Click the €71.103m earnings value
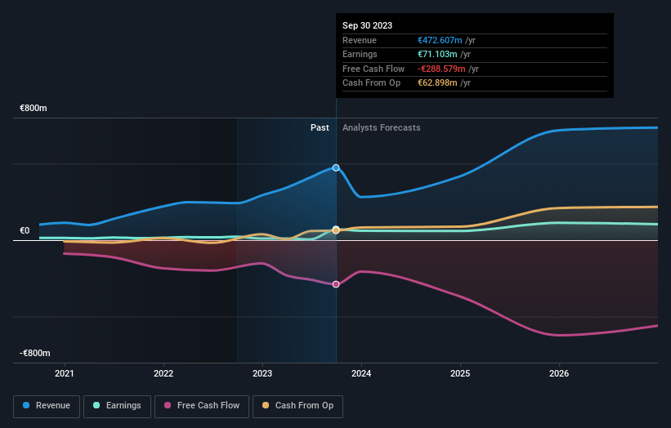The width and height of the screenshot is (671, 428). coord(437,54)
